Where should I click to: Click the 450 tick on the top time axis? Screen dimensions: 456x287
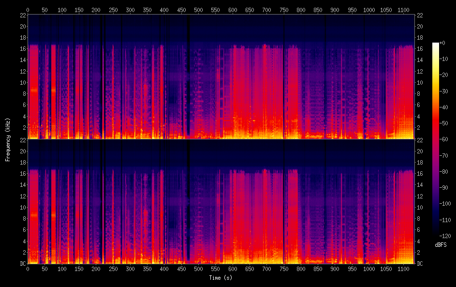181,10
